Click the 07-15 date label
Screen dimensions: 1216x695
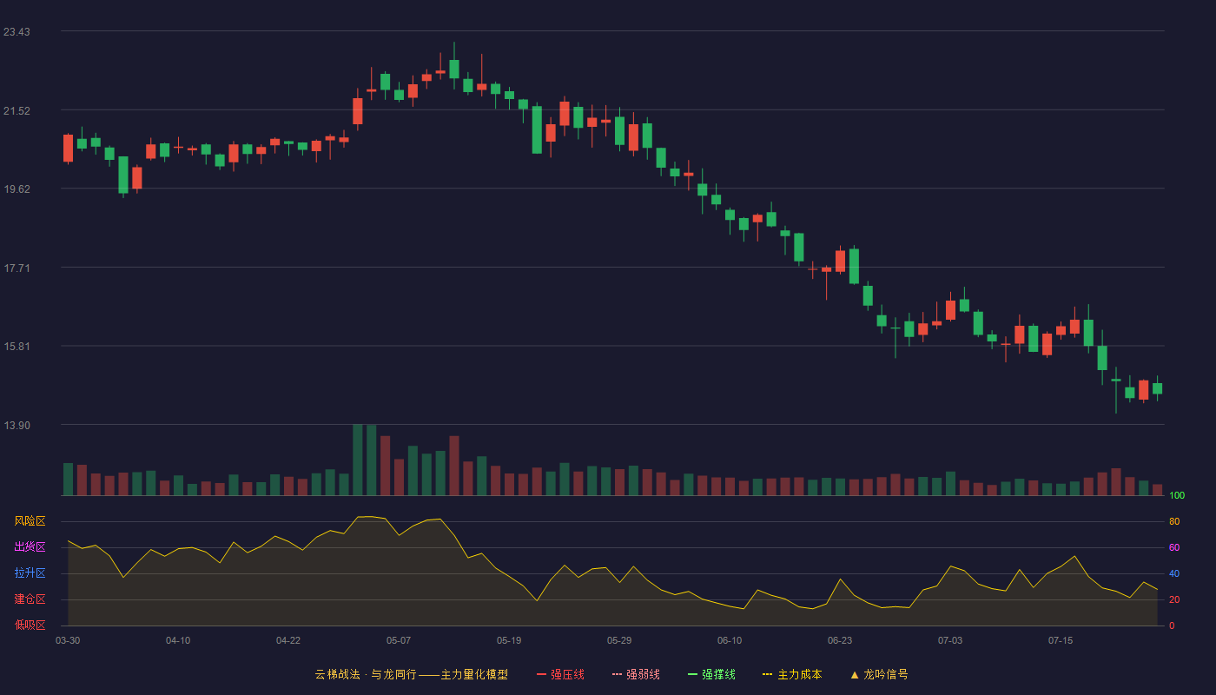click(x=1061, y=640)
